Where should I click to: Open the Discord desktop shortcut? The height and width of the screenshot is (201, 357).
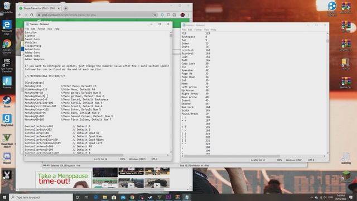(x=7, y=158)
